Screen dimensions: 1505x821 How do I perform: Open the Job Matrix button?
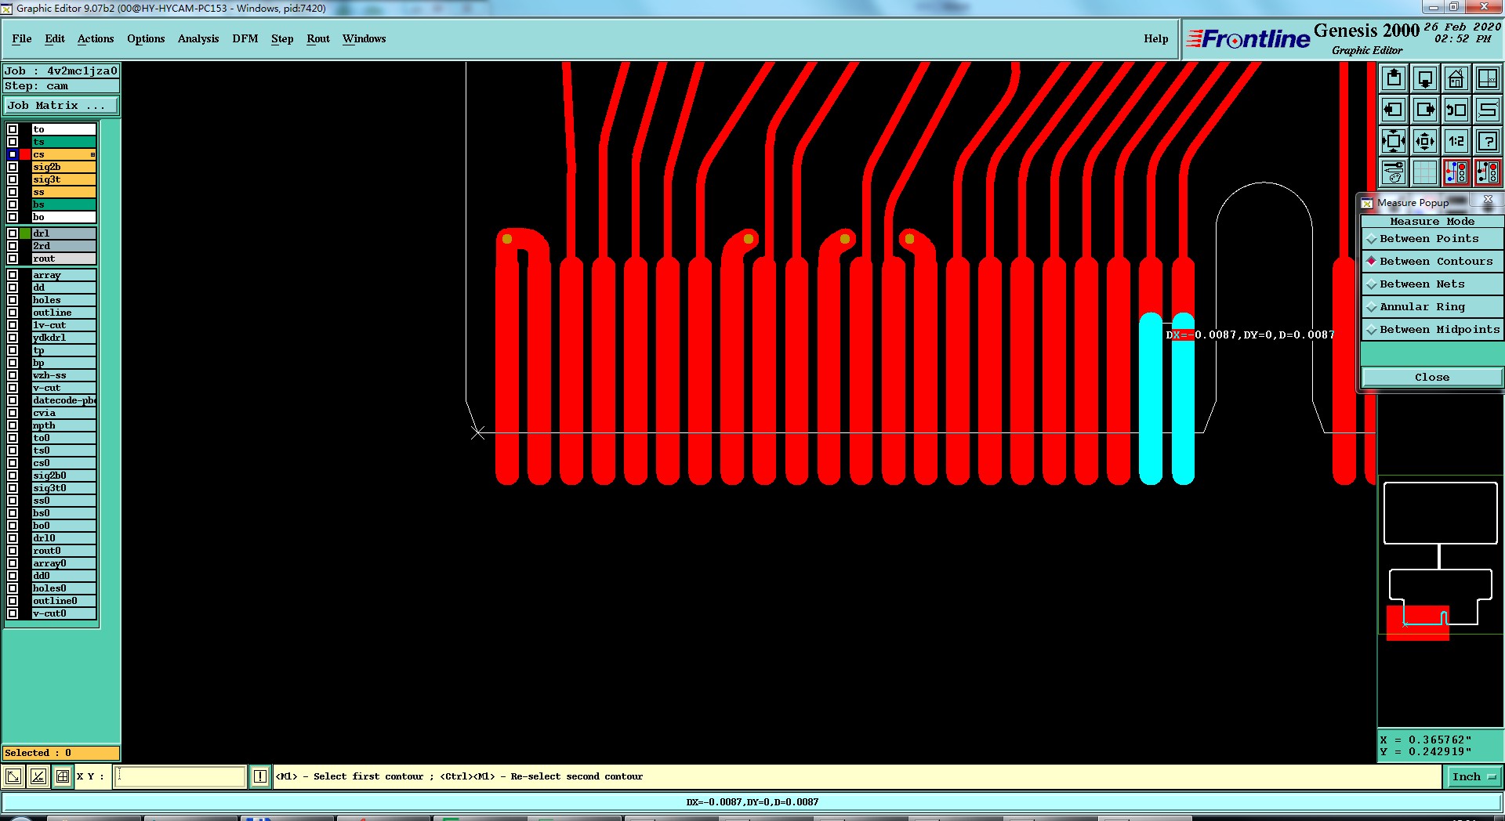point(61,106)
